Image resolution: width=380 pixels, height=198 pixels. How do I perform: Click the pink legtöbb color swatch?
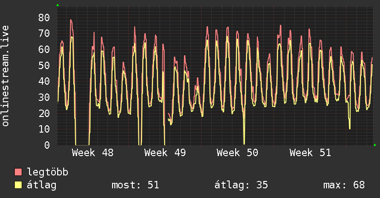(18, 172)
